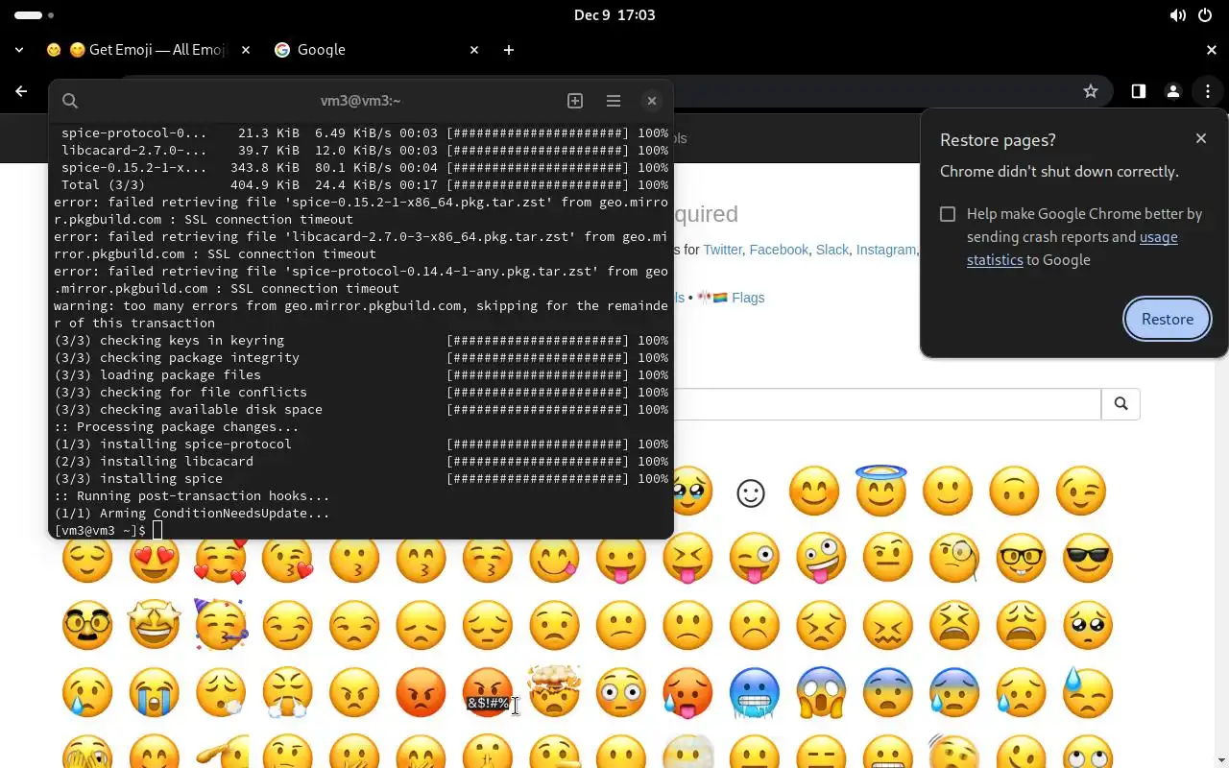The image size is (1229, 768).
Task: Switch to the Google browser tab
Action: tap(376, 50)
